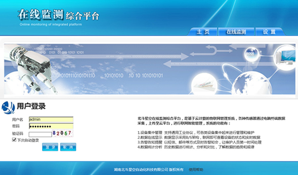This screenshot has height=175, width=298.
Task: Select the empty 验证码 input box
Action: [x=40, y=134]
